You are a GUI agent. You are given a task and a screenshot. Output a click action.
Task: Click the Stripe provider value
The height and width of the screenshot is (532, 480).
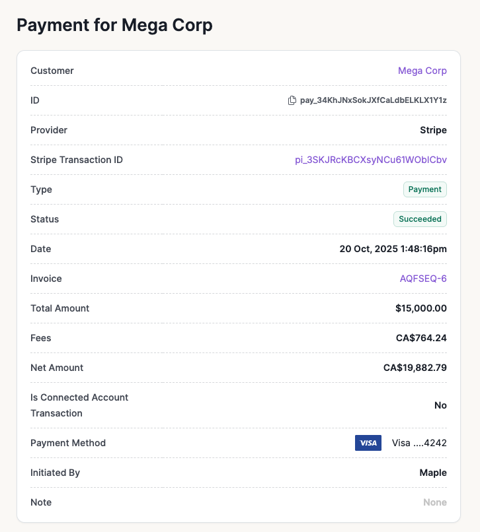pos(433,130)
